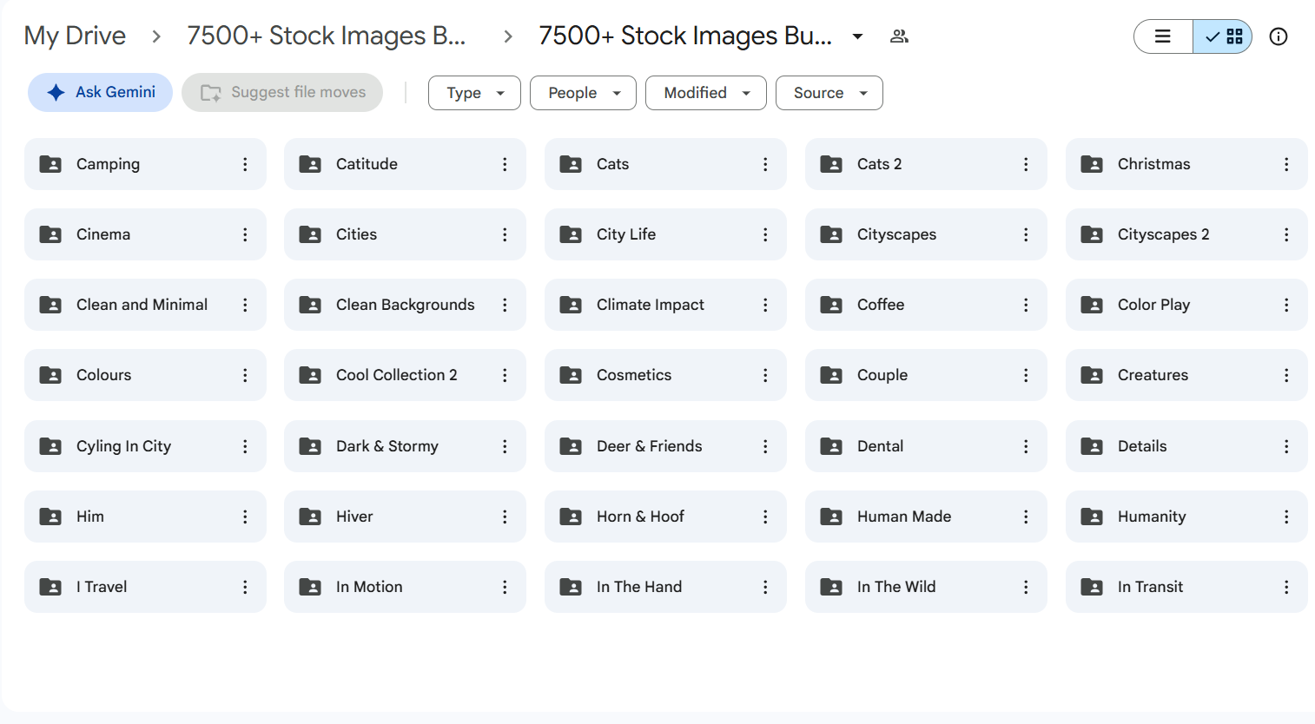Open more actions for Humanity folder
Viewport: 1315px width, 724px height.
tap(1286, 517)
